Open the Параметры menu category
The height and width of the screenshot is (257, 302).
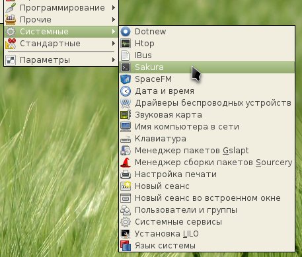(61, 60)
